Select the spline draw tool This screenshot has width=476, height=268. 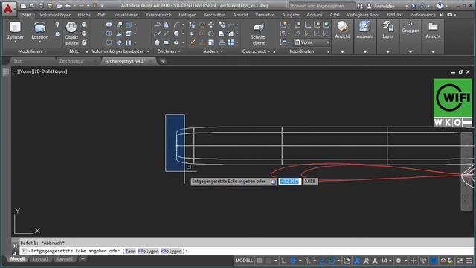pyautogui.click(x=157, y=33)
